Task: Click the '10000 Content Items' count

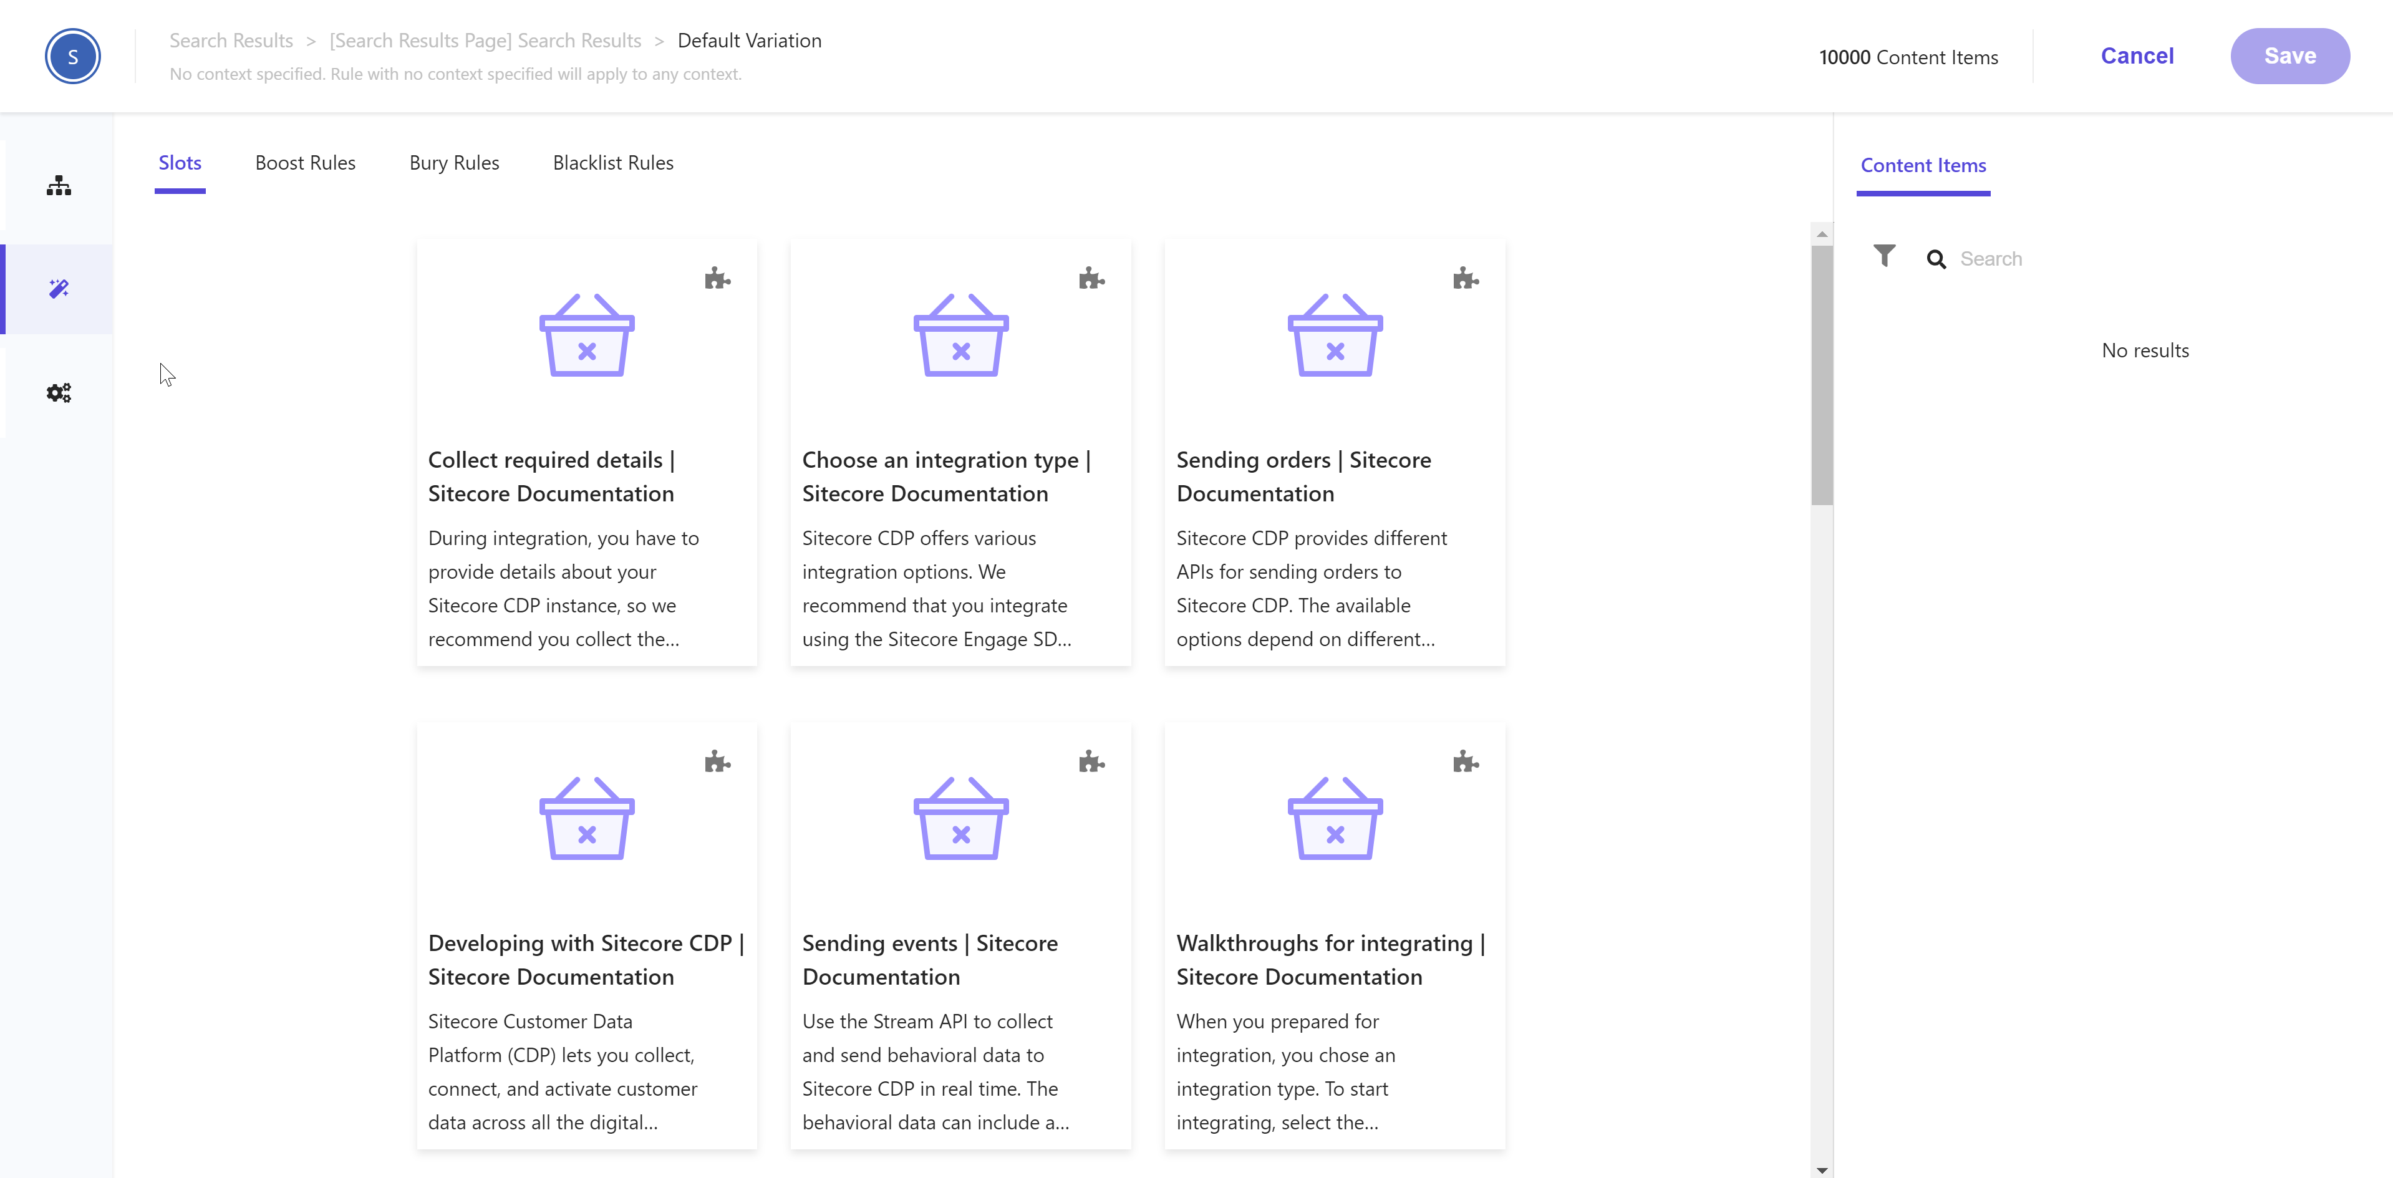Action: tap(1908, 57)
